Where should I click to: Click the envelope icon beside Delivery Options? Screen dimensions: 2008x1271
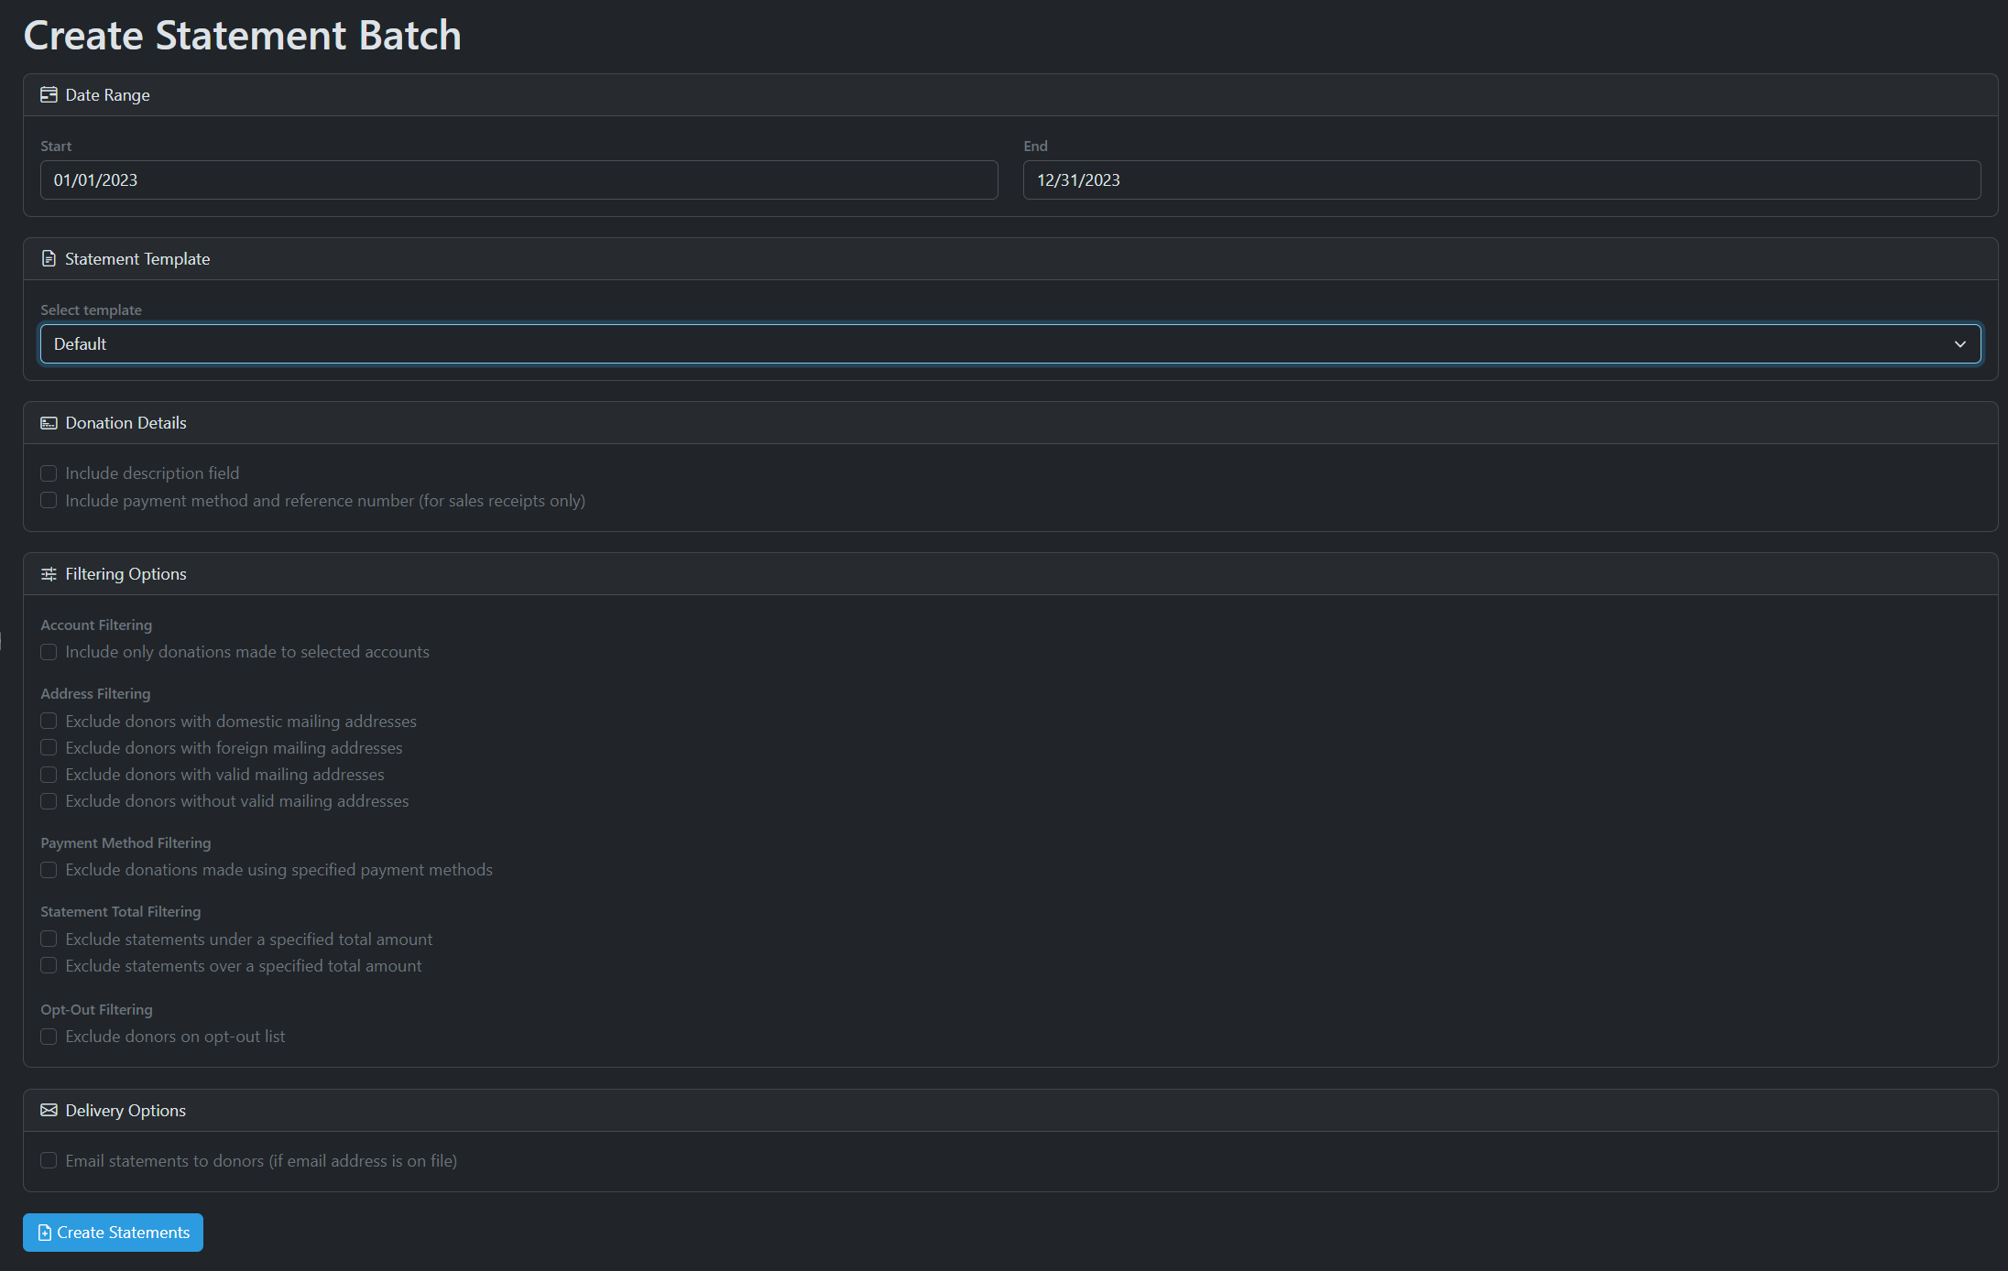(x=49, y=1111)
